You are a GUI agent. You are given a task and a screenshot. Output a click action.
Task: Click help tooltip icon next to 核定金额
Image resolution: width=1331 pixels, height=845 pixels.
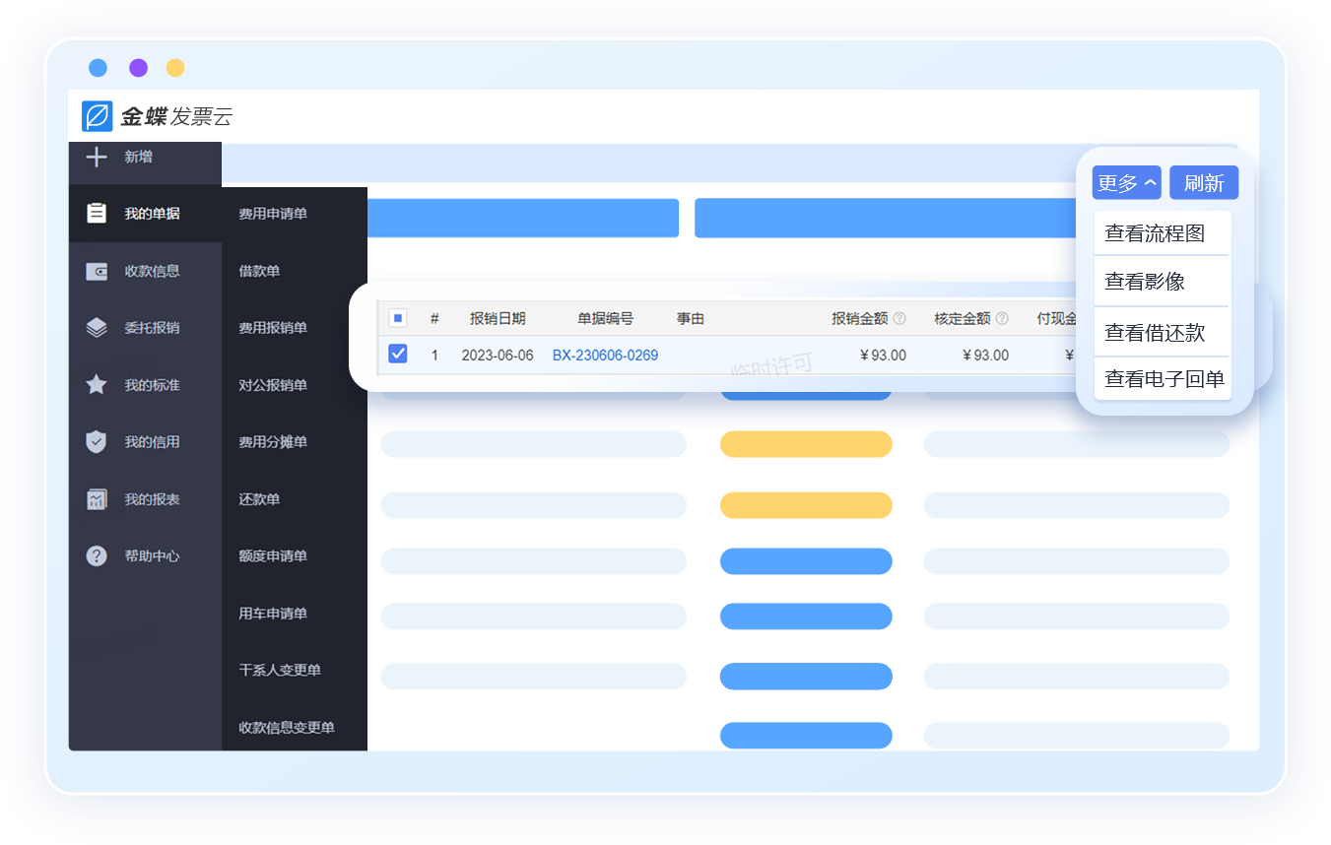(1002, 319)
